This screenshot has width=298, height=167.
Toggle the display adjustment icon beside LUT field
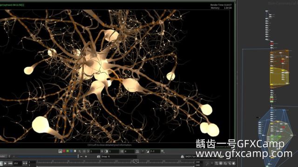pos(137,151)
